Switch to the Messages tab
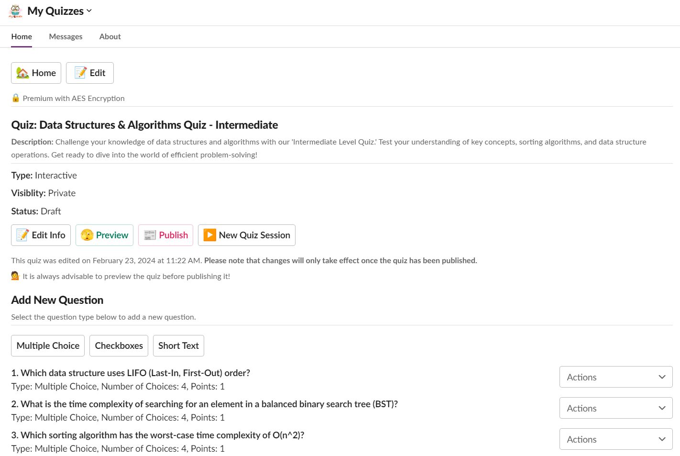The height and width of the screenshot is (456, 680). pos(66,36)
